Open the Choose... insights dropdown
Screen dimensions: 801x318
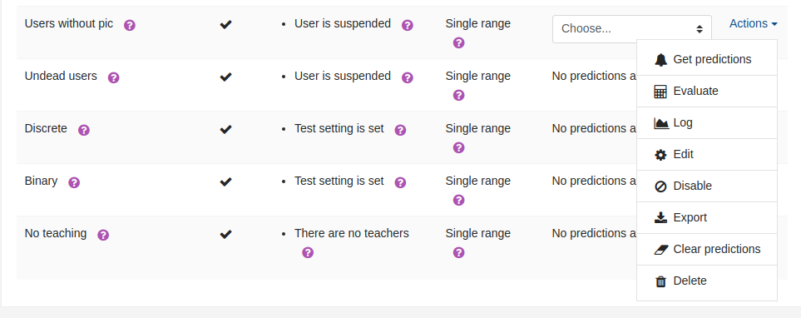(632, 29)
